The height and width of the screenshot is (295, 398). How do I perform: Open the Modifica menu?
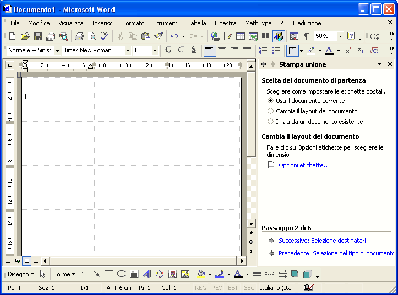point(39,23)
